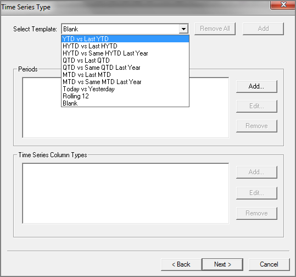Click Remove in the Periods group
This screenshot has width=296, height=277.
[256, 126]
